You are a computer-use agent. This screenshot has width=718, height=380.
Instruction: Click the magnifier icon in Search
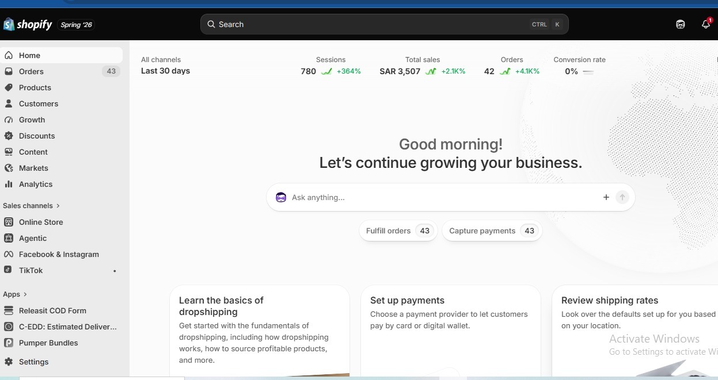[x=211, y=24]
